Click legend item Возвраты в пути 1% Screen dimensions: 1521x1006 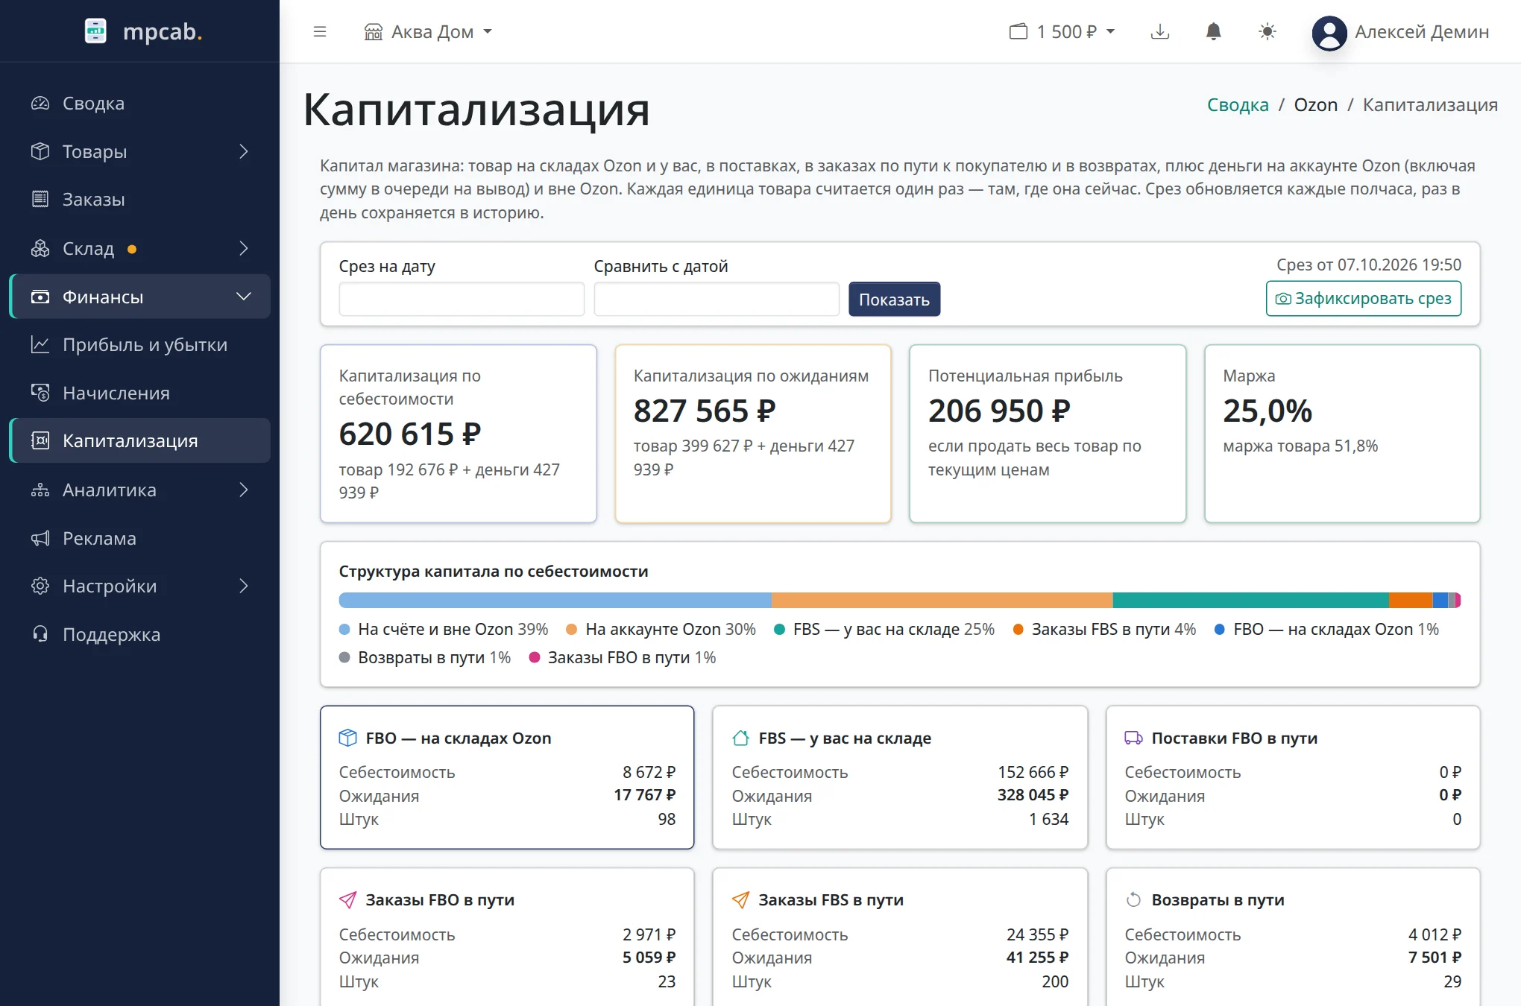425,657
